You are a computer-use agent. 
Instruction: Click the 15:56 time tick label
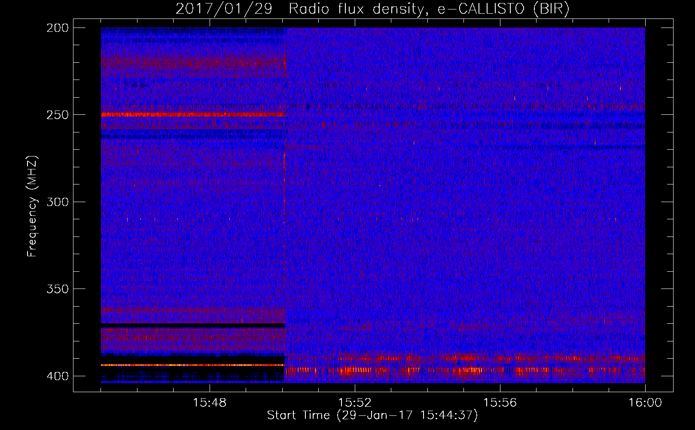500,403
